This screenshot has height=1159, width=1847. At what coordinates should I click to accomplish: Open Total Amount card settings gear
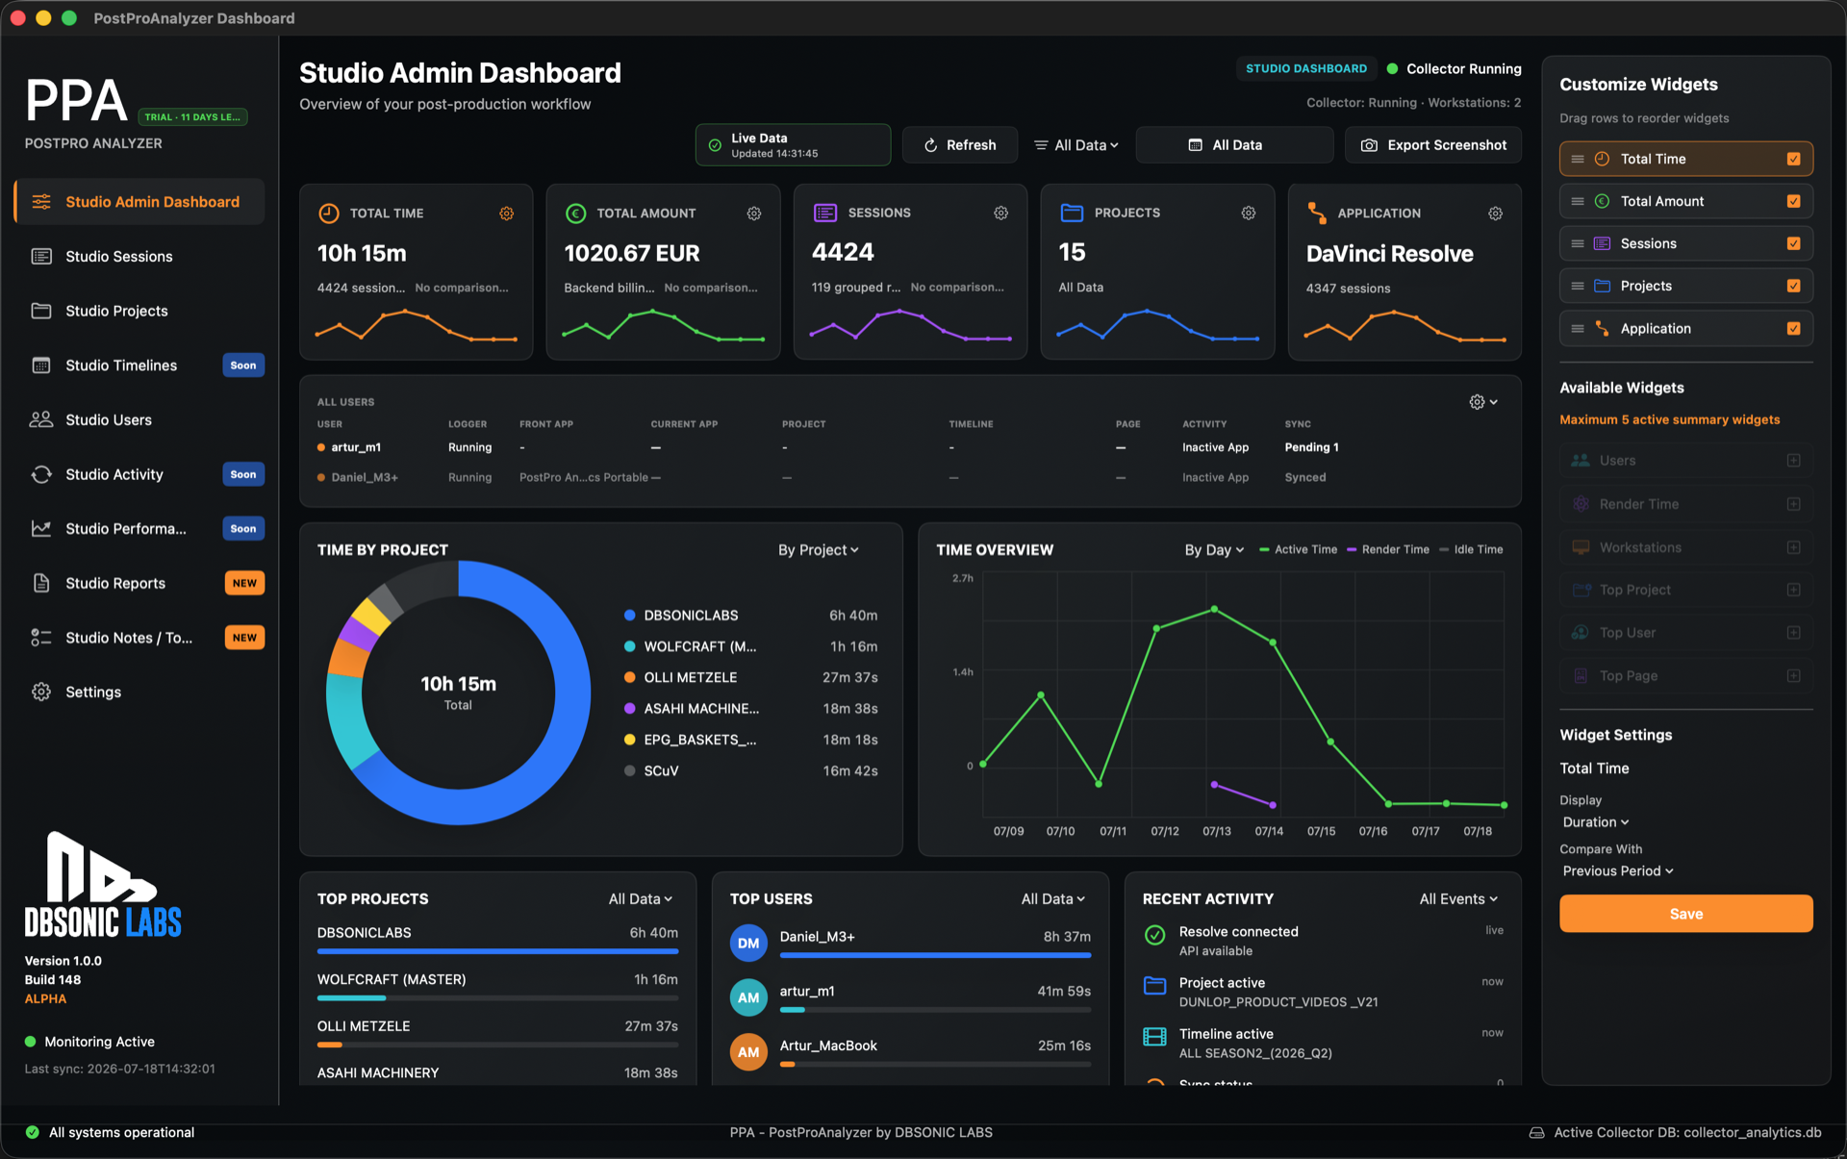pyautogui.click(x=754, y=214)
